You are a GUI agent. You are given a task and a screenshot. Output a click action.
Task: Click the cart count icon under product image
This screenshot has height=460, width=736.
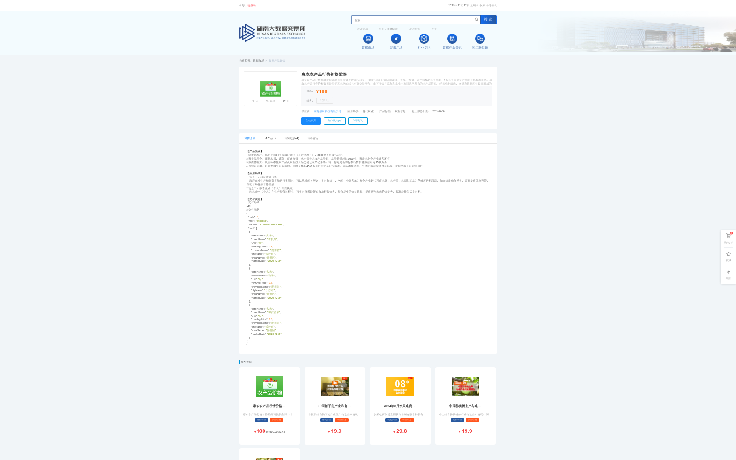click(x=253, y=101)
